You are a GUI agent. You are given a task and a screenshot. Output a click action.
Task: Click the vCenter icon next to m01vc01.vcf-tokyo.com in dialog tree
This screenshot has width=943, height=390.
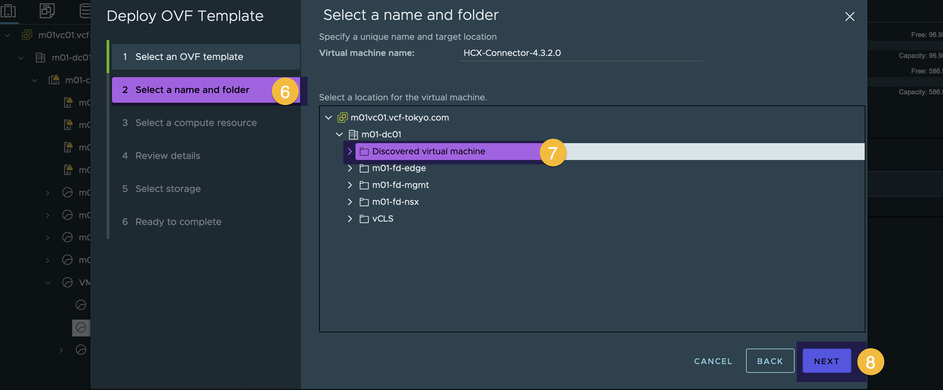(342, 118)
